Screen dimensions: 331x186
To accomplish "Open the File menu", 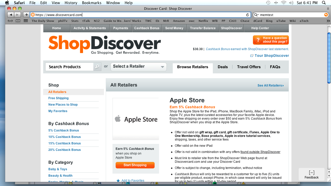I will pos(33,3).
